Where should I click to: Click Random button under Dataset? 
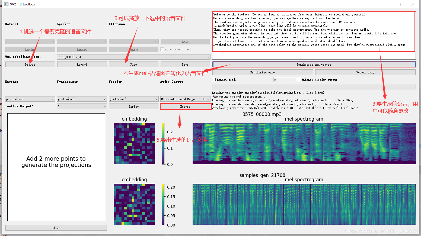30,50
